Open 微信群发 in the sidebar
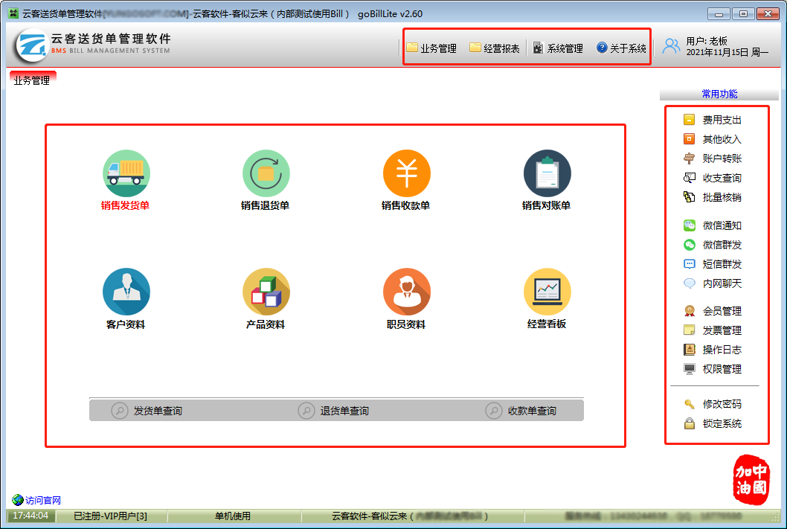This screenshot has width=787, height=529. coord(712,245)
